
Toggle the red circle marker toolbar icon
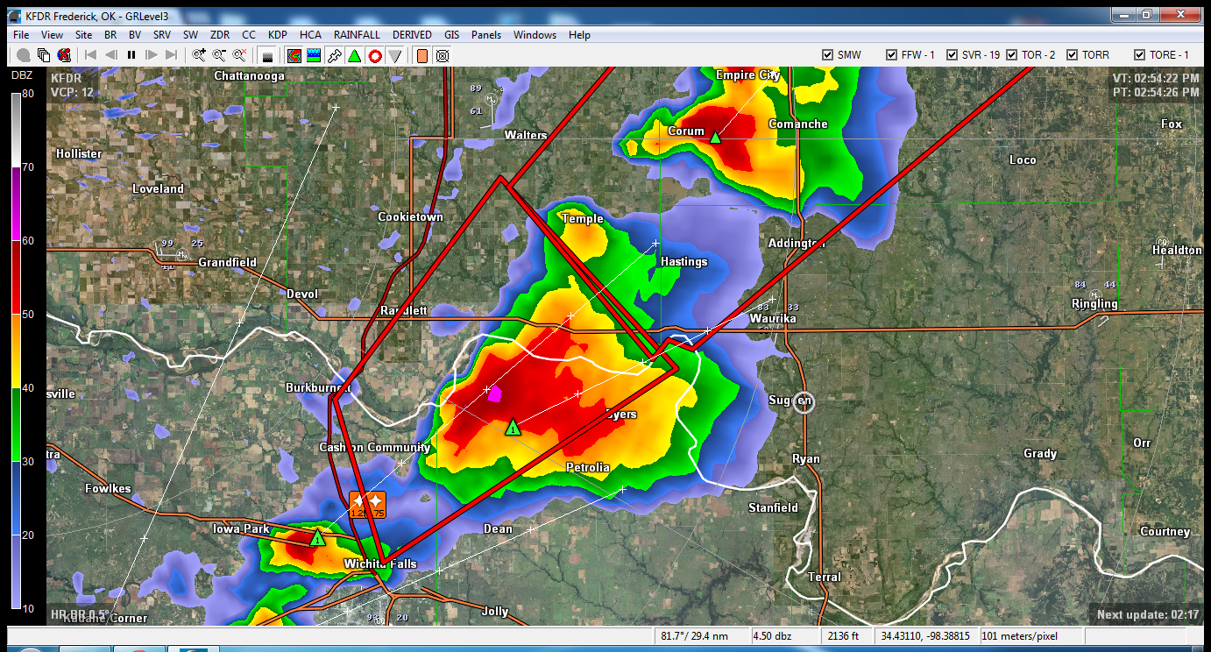375,55
